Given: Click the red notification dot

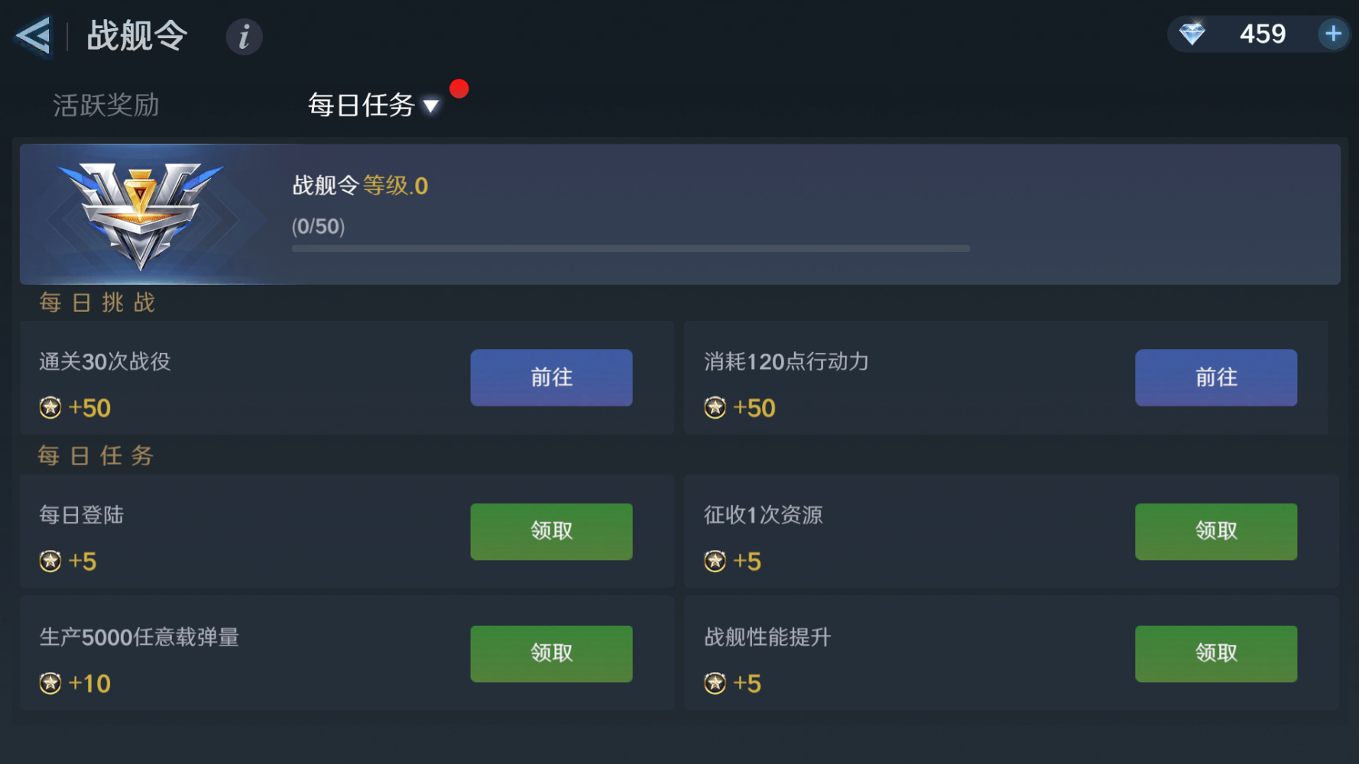Looking at the screenshot, I should [x=459, y=89].
